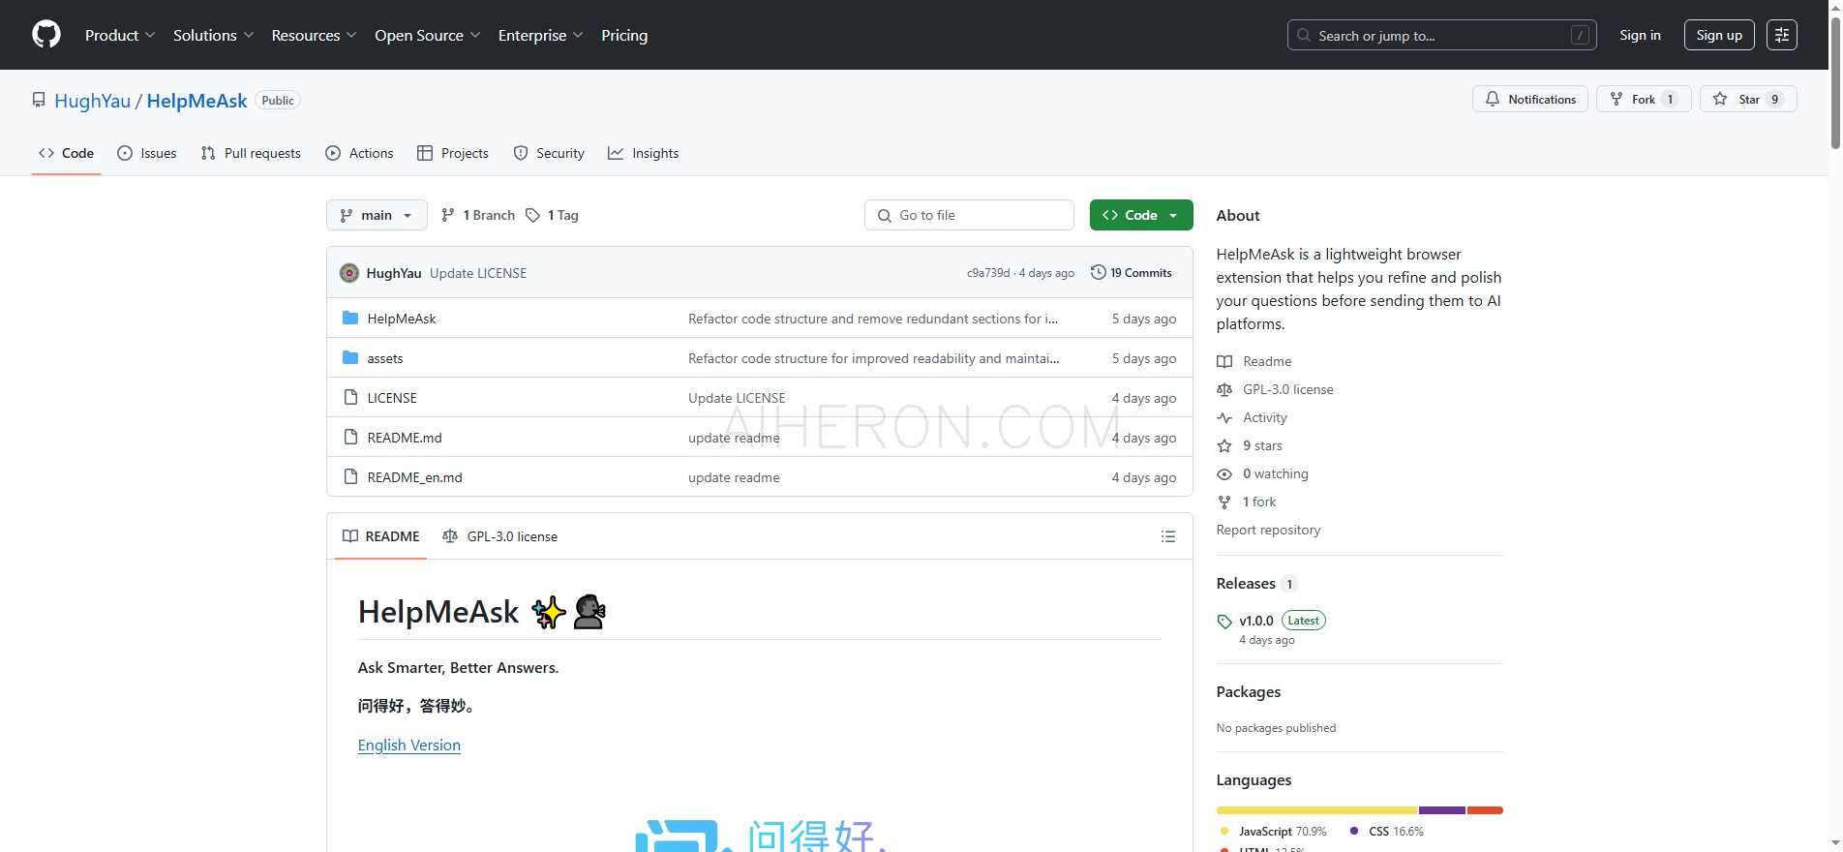Click the Sign in link
This screenshot has height=852, width=1843.
click(x=1640, y=35)
